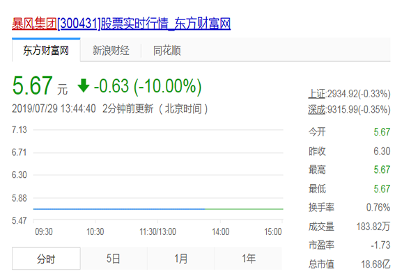Image resolution: width=418 pixels, height=278 pixels.
Task: Click the 总市值 value 18.68亿
Action: [376, 264]
